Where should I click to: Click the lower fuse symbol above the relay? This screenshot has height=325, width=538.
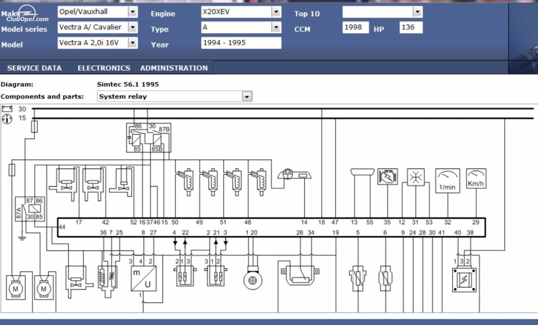pyautogui.click(x=12, y=170)
